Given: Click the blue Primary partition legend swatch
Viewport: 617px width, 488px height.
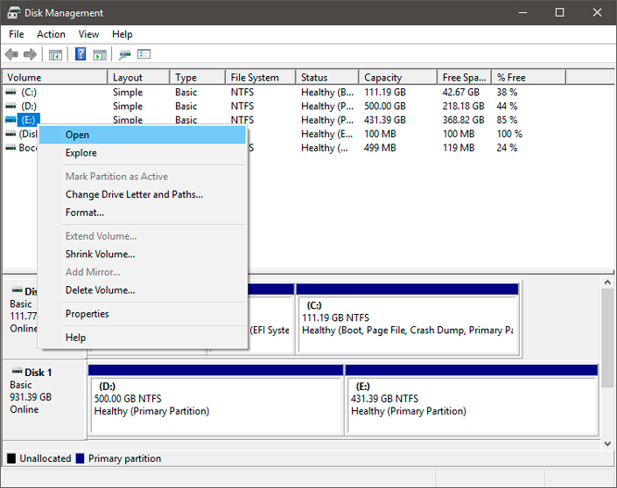Looking at the screenshot, I should [x=80, y=458].
